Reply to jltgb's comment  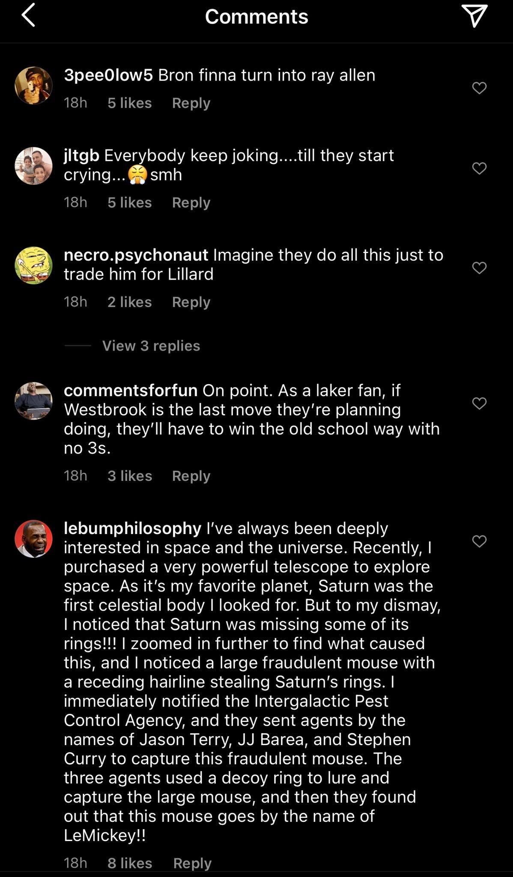click(191, 203)
